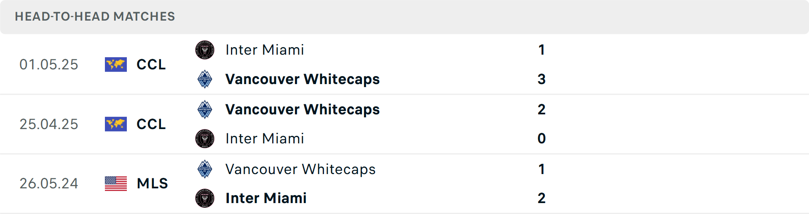Click the Head-to-Head Matches header
809x214 pixels.
(x=95, y=16)
